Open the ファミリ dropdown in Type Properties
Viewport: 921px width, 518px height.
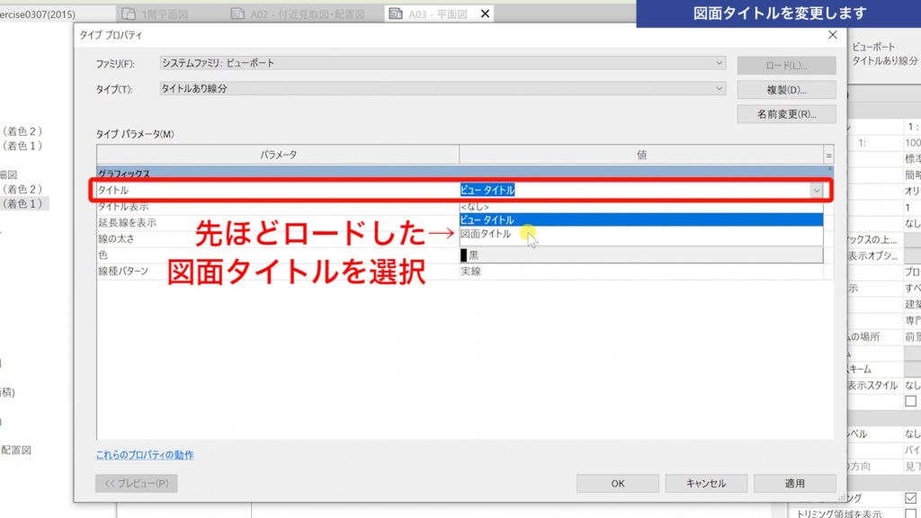pos(720,63)
